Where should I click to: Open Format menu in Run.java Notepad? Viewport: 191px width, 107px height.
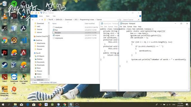pyautogui.click(x=130, y=26)
